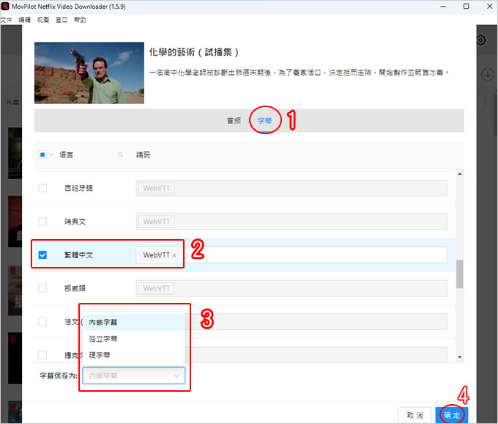Choose 硬字幕 from the dropdown list

click(x=134, y=355)
